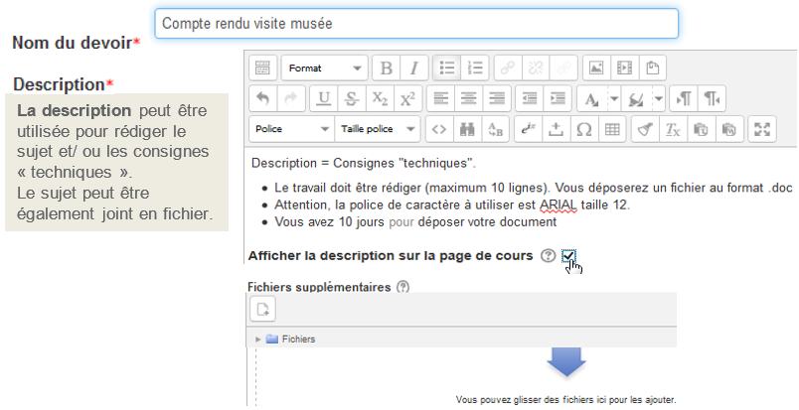Insert a table in description
799x410 pixels.
[x=612, y=129]
